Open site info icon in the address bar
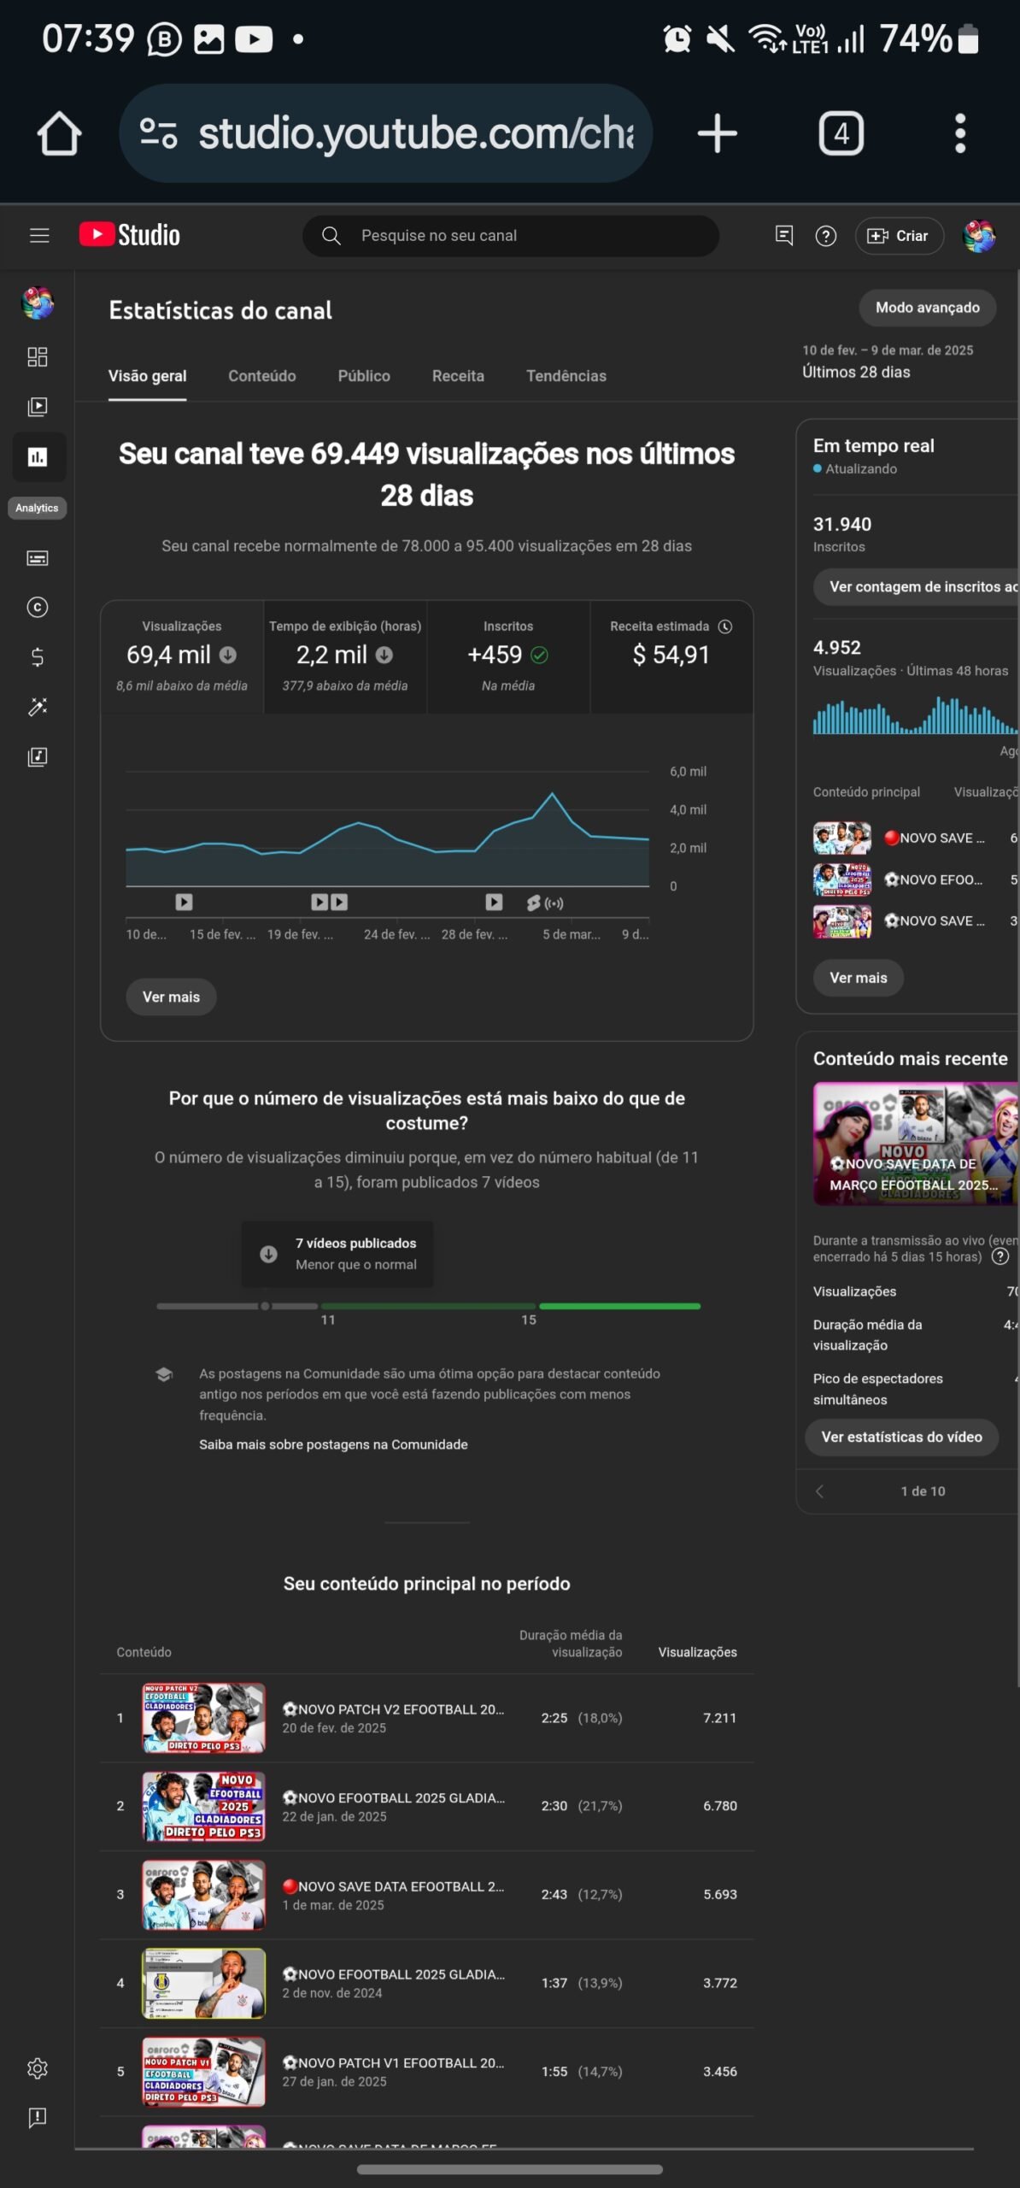 158,133
